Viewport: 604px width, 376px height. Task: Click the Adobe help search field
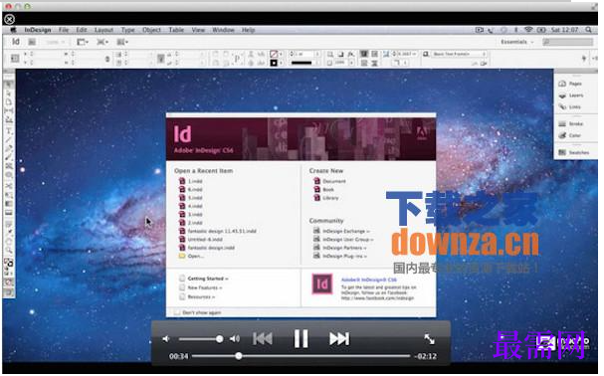(x=568, y=42)
